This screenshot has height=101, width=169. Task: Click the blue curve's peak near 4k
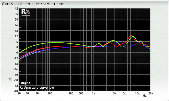119,41
